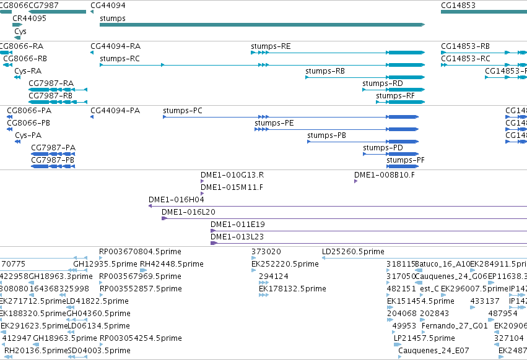This screenshot has width=527, height=360.
Task: Select transcript stumps-RF
Action: pos(400,102)
